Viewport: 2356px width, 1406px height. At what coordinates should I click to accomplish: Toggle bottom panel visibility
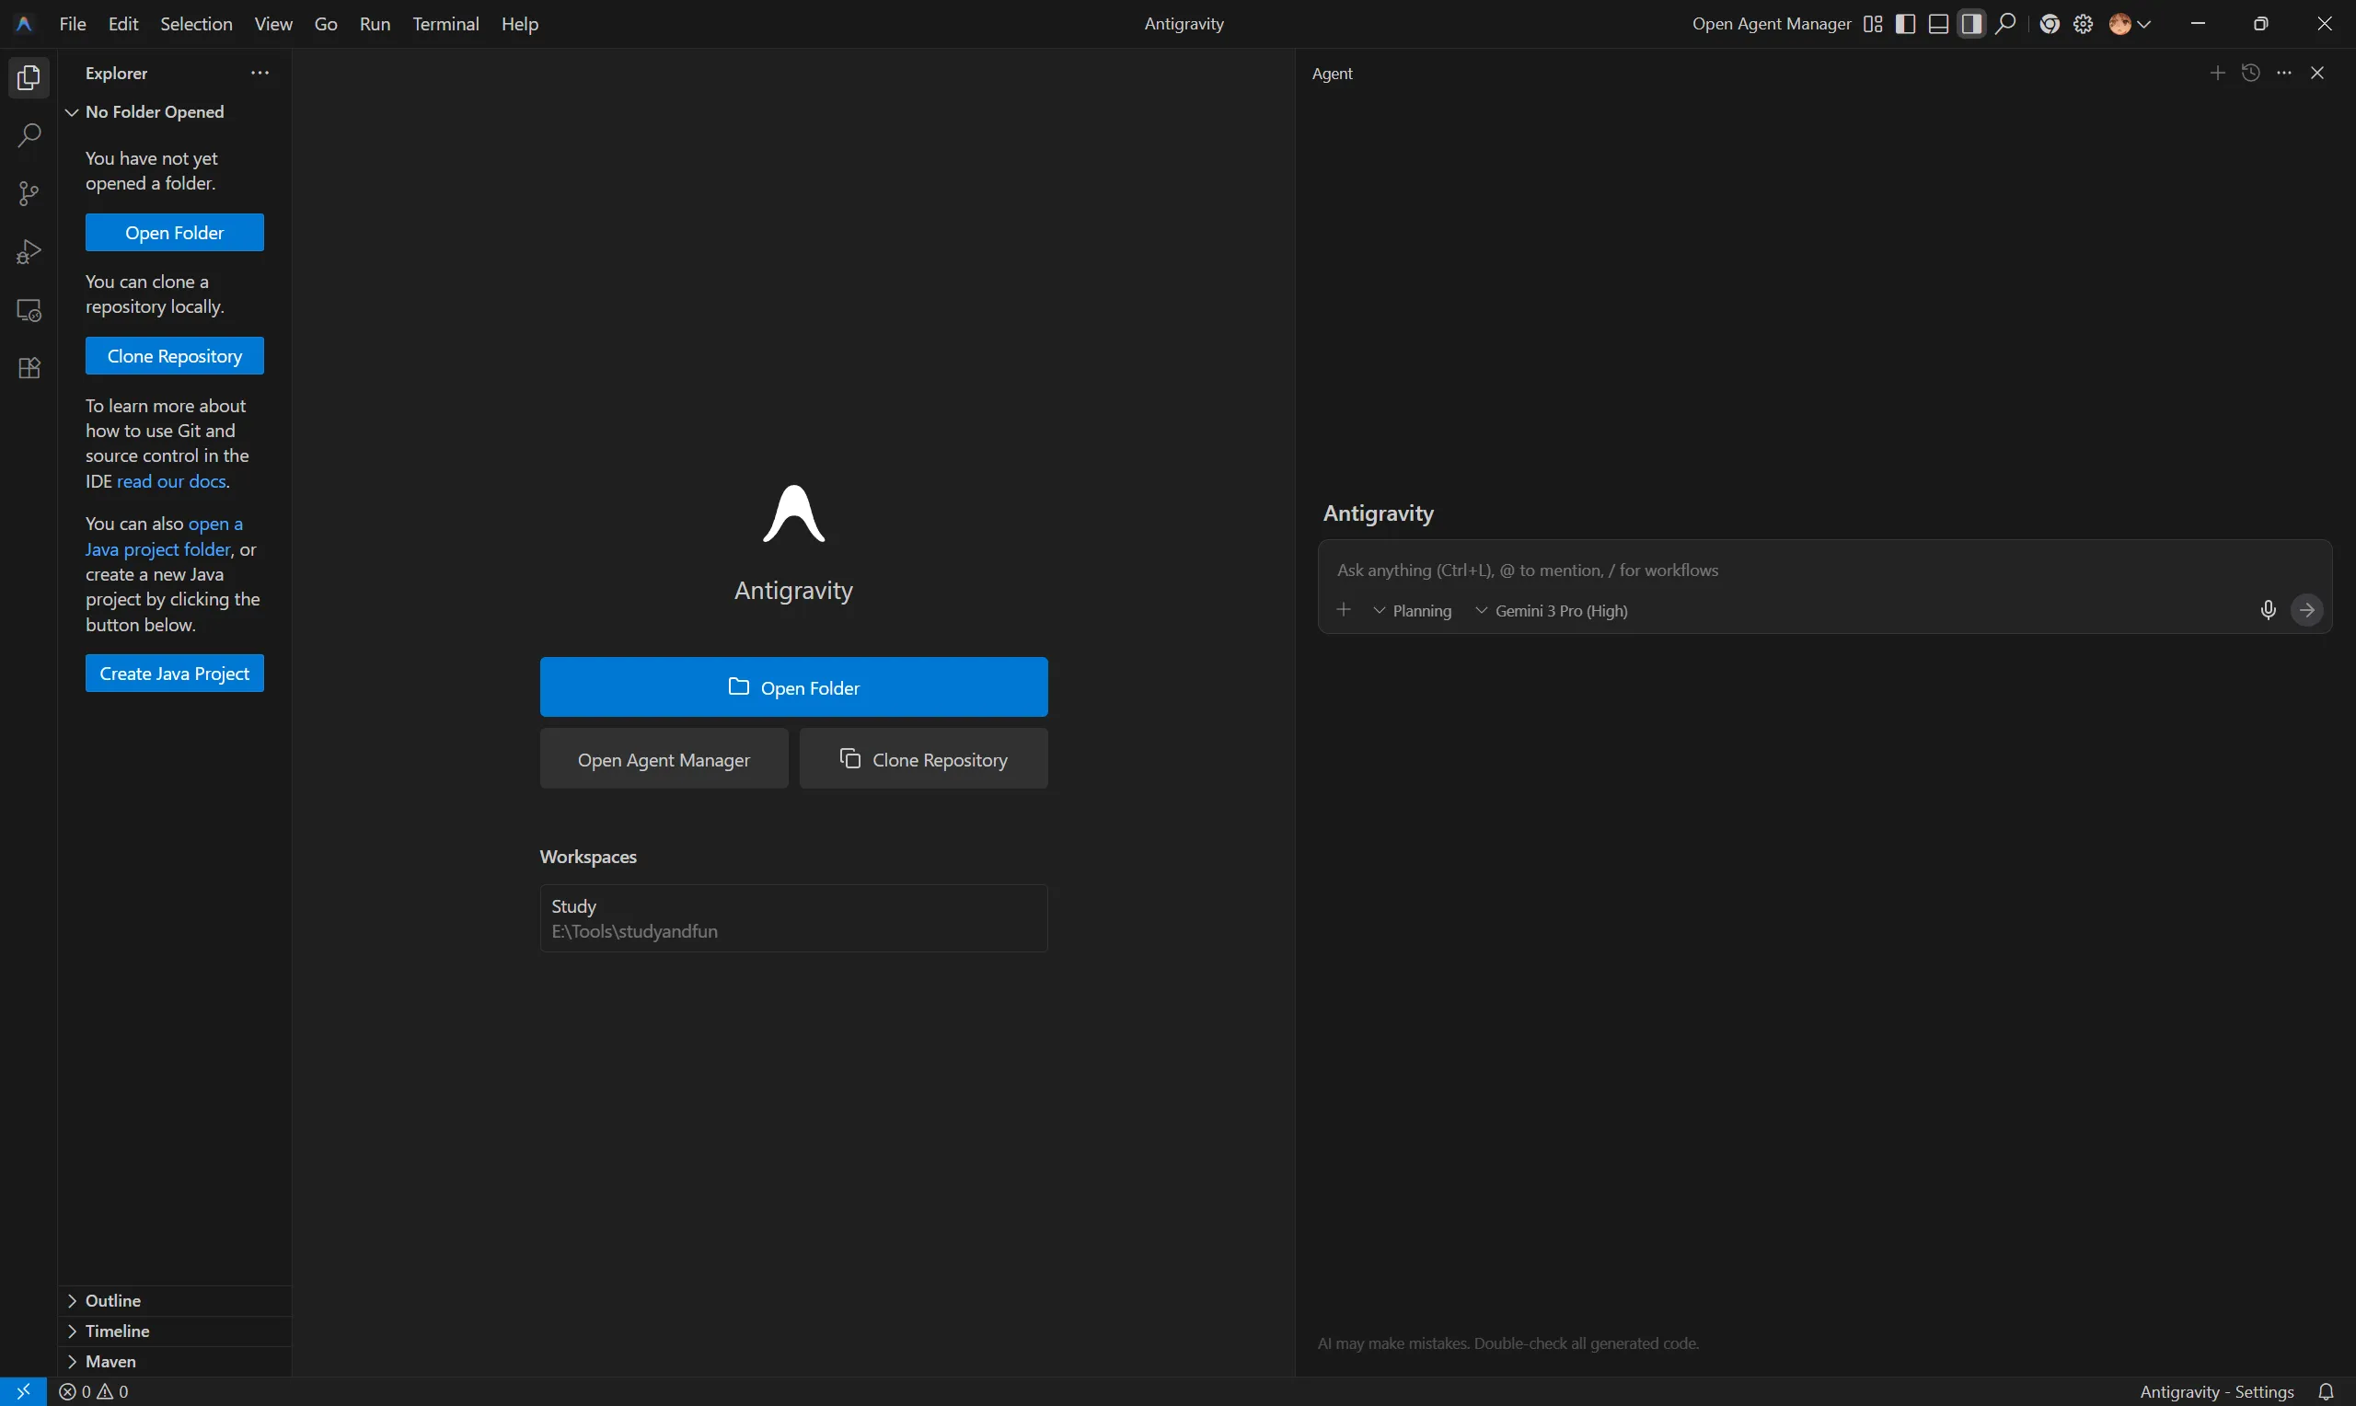1938,25
